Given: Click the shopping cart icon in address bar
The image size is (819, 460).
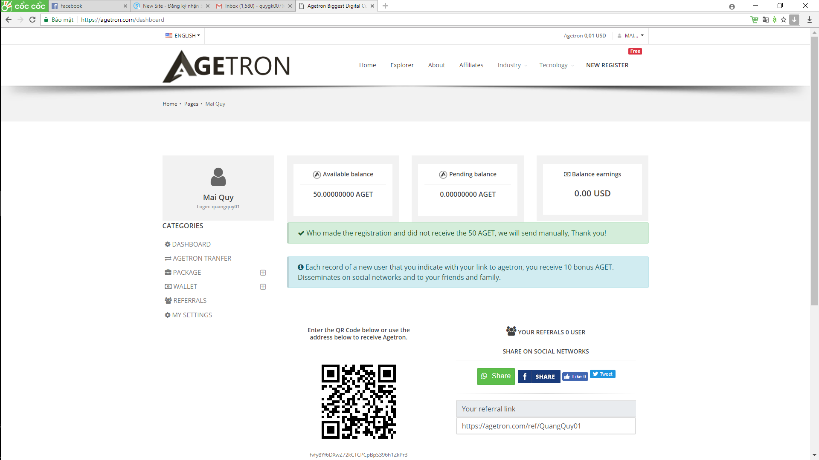Looking at the screenshot, I should pyautogui.click(x=754, y=20).
